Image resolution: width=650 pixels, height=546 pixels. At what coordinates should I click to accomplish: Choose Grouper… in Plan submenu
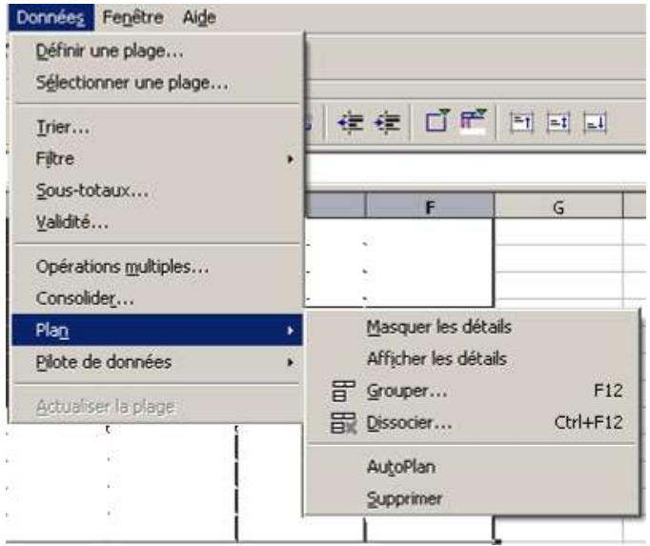(472, 391)
